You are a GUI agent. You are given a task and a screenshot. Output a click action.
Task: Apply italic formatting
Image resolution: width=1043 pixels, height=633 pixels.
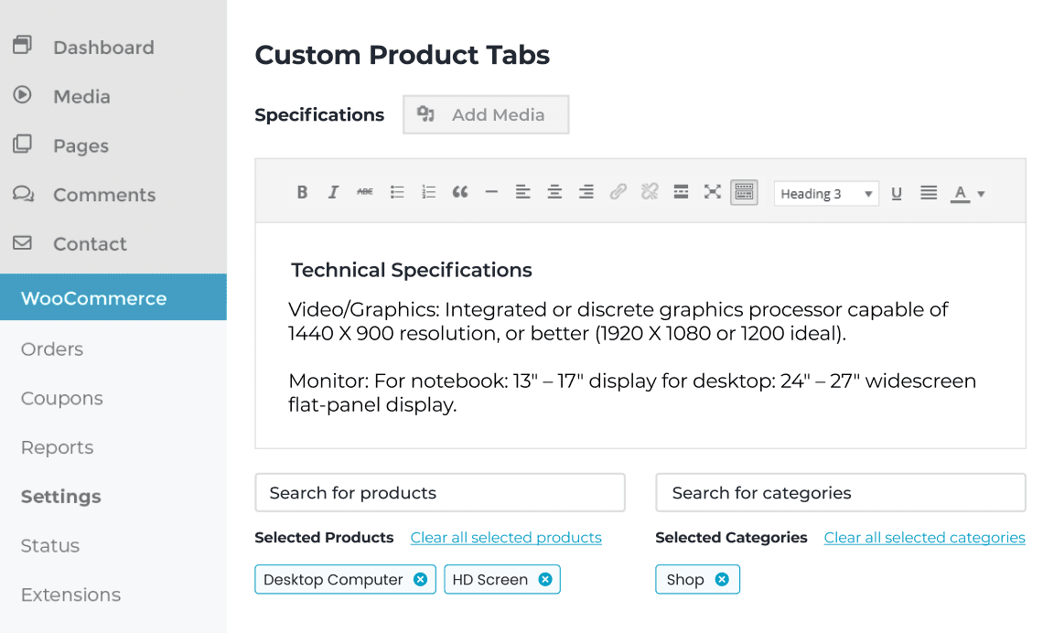coord(334,192)
